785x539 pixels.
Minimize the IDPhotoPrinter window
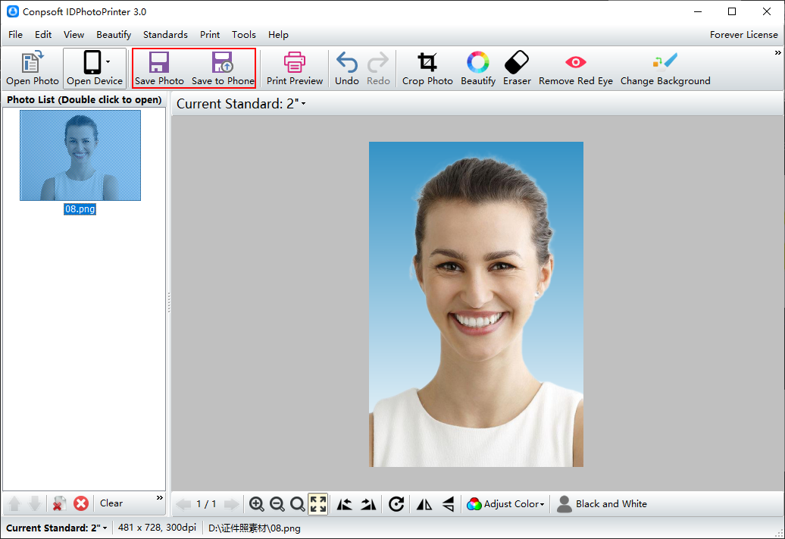(698, 11)
